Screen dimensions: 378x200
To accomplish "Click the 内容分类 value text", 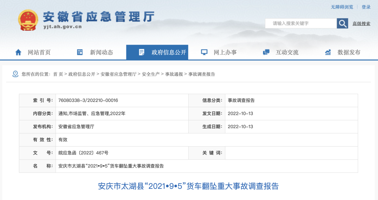I will pos(92,113).
